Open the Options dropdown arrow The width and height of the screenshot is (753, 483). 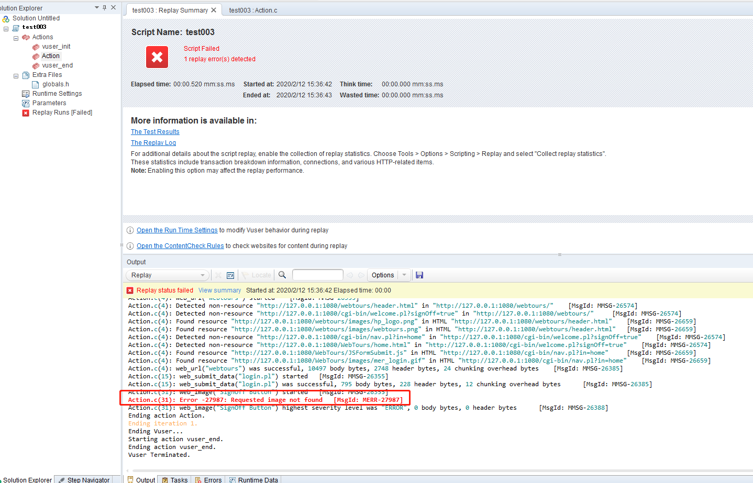(405, 275)
